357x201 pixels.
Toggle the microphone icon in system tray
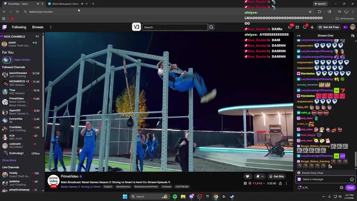(x=329, y=197)
